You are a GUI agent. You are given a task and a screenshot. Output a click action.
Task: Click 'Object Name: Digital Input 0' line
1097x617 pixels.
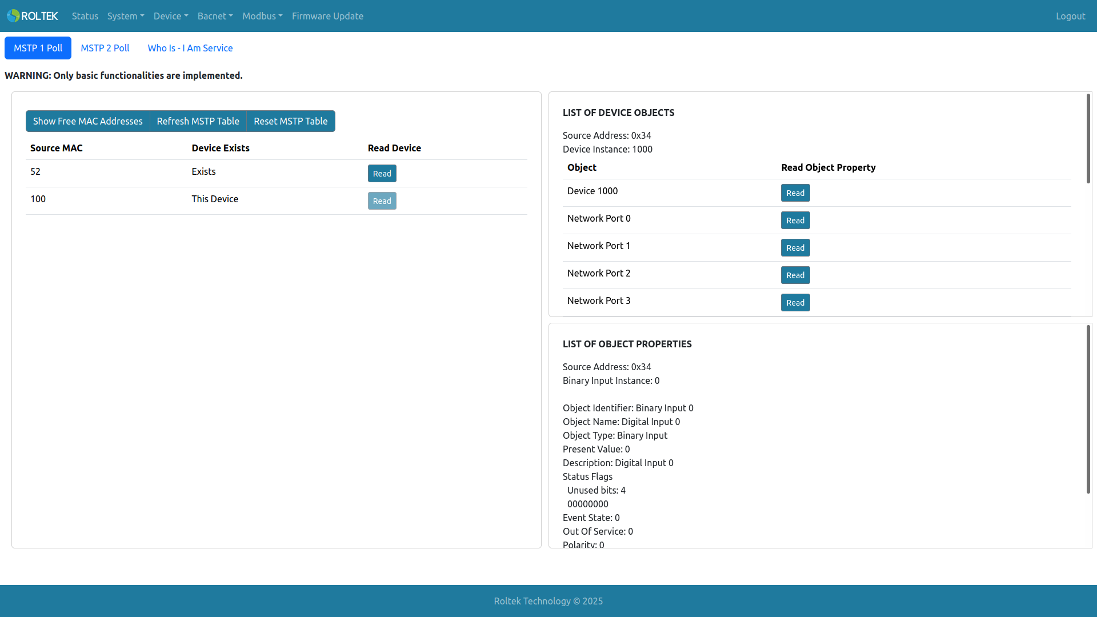622,422
